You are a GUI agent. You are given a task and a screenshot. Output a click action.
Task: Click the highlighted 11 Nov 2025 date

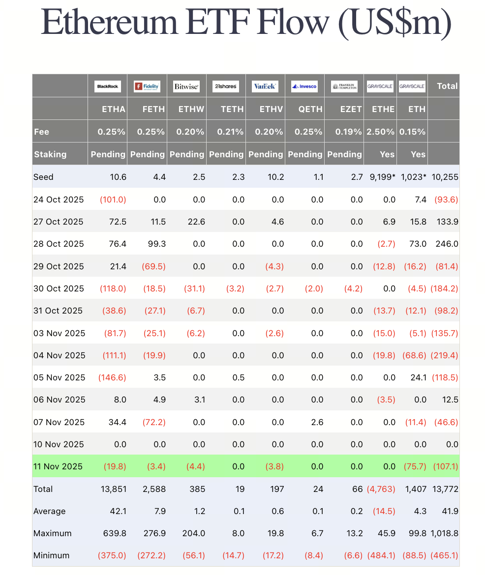coord(58,466)
